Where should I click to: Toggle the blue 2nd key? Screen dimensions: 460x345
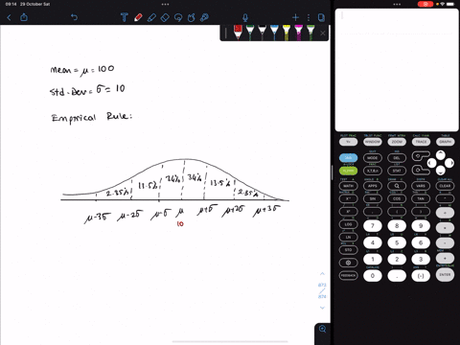point(348,158)
